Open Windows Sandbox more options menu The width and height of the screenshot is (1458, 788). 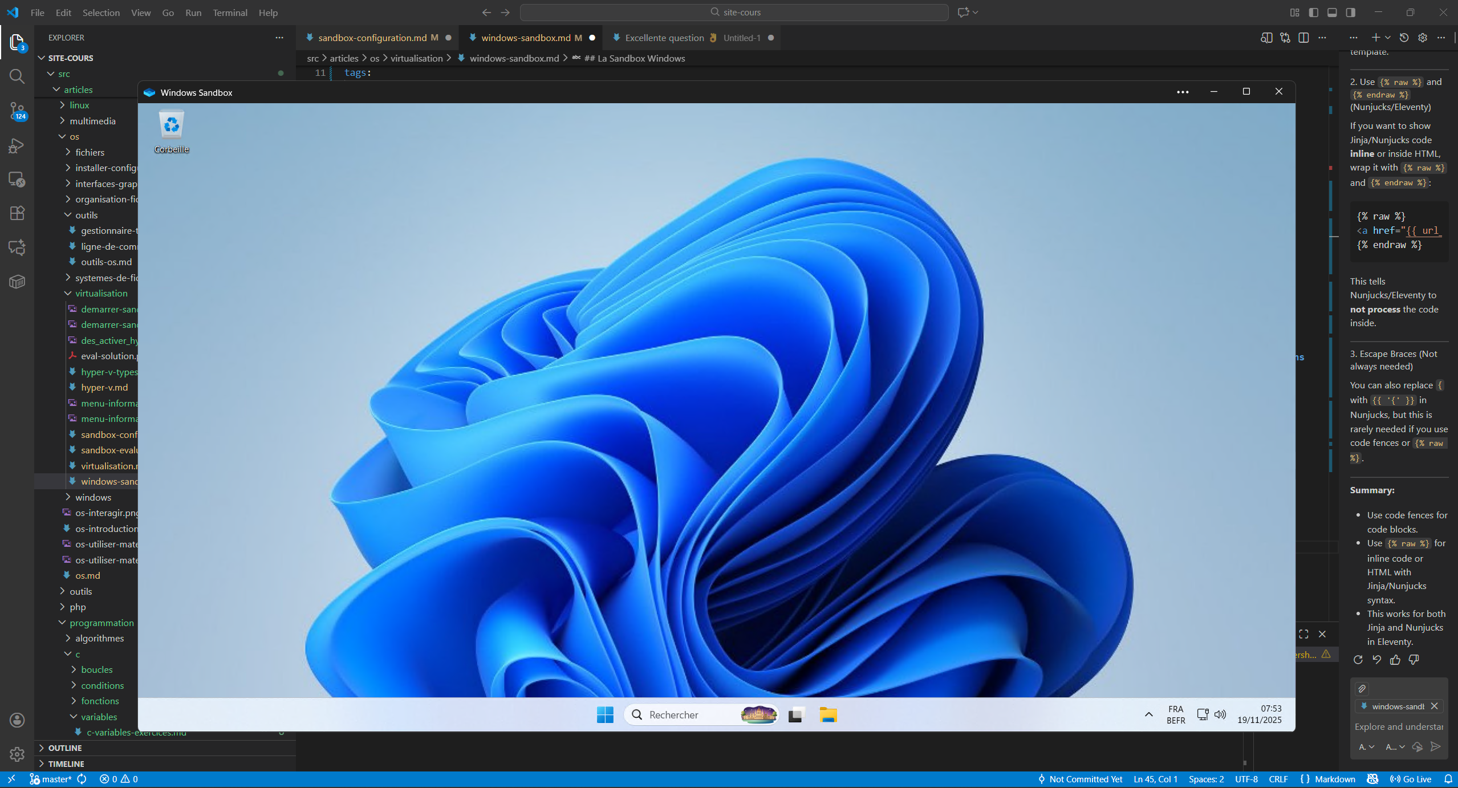tap(1183, 92)
